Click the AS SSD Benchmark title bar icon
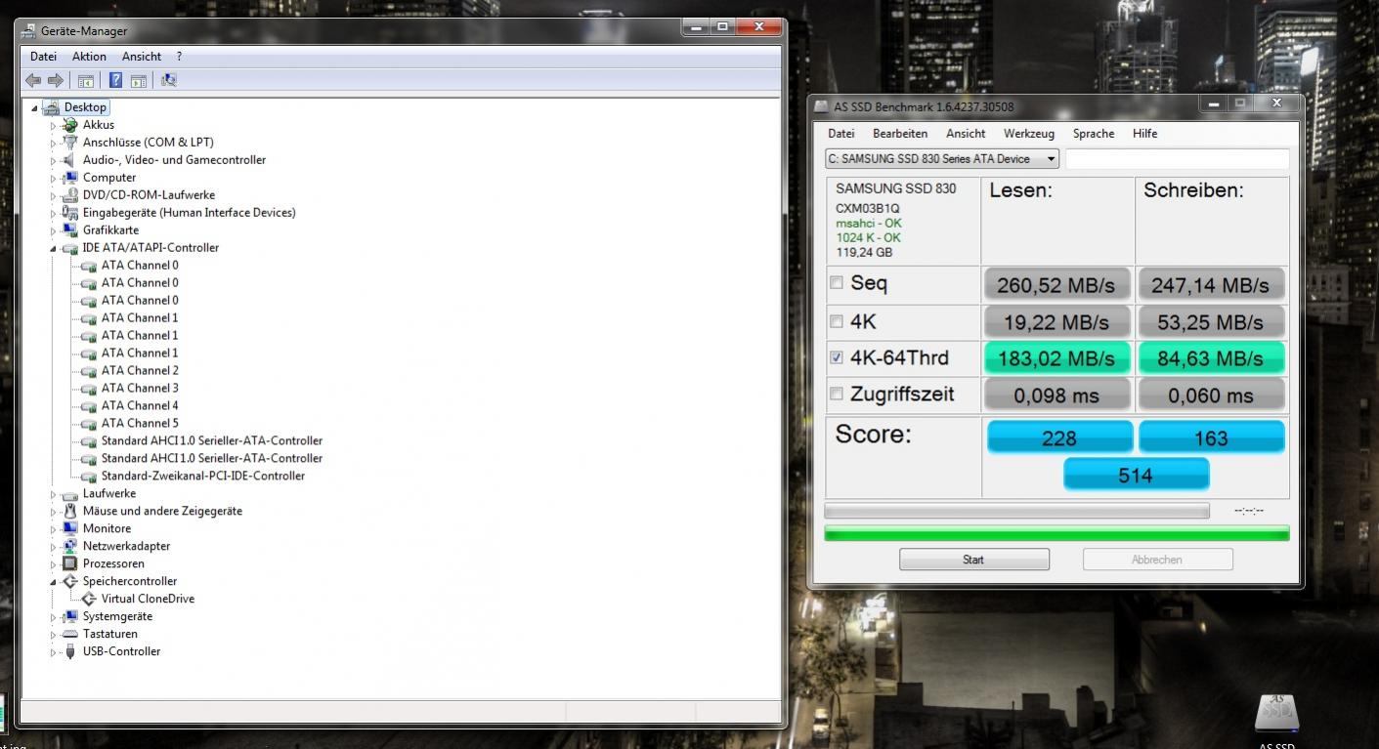The height and width of the screenshot is (749, 1379). [x=822, y=105]
